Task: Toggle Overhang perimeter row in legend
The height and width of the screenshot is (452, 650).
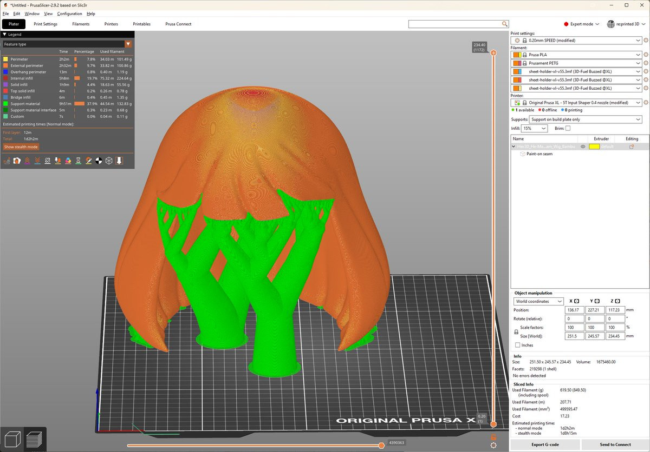Action: point(67,72)
